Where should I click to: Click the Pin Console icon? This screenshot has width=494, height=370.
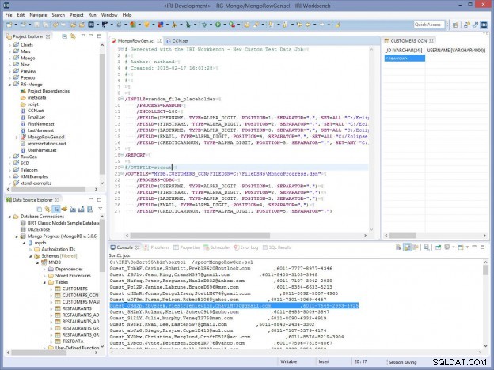pyautogui.click(x=438, y=247)
